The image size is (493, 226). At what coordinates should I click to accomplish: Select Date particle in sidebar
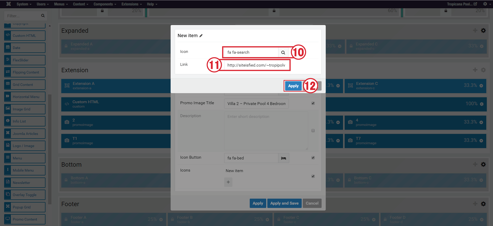(x=25, y=48)
